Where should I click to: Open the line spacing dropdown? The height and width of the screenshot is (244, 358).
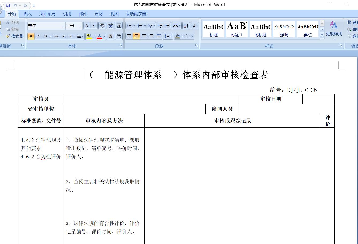coord(168,36)
